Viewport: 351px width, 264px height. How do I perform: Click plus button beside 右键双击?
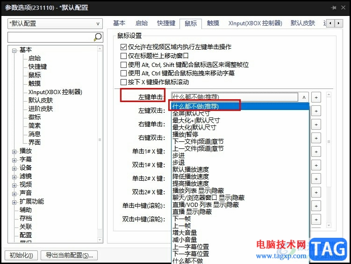(x=316, y=138)
